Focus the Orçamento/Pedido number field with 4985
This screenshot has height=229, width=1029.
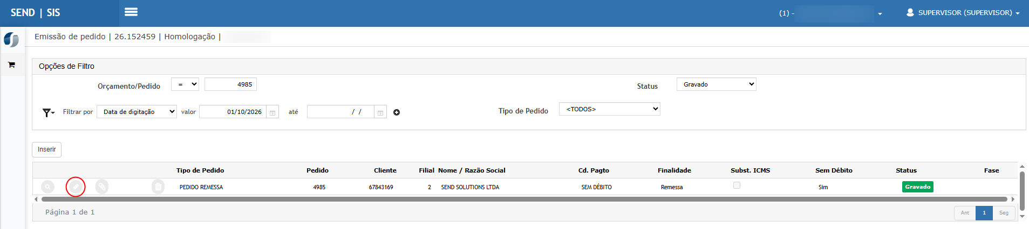coord(230,84)
